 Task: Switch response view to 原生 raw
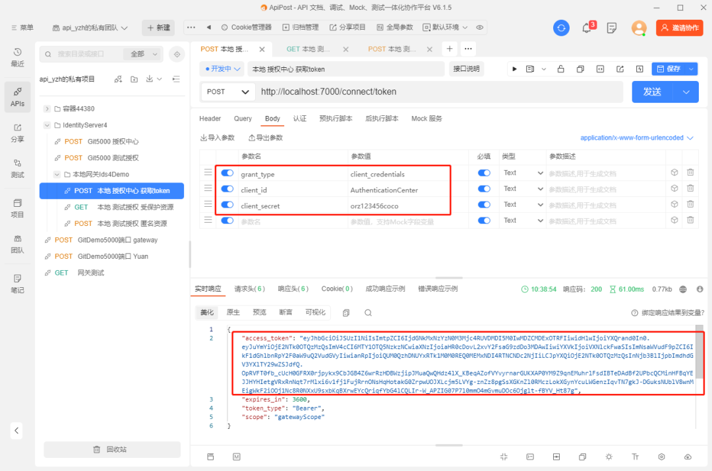click(x=233, y=312)
